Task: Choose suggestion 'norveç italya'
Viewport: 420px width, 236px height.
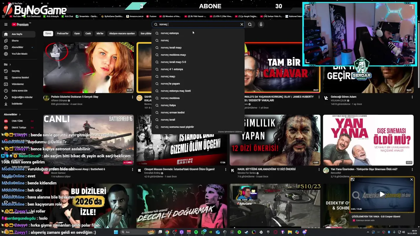Action: (198, 105)
